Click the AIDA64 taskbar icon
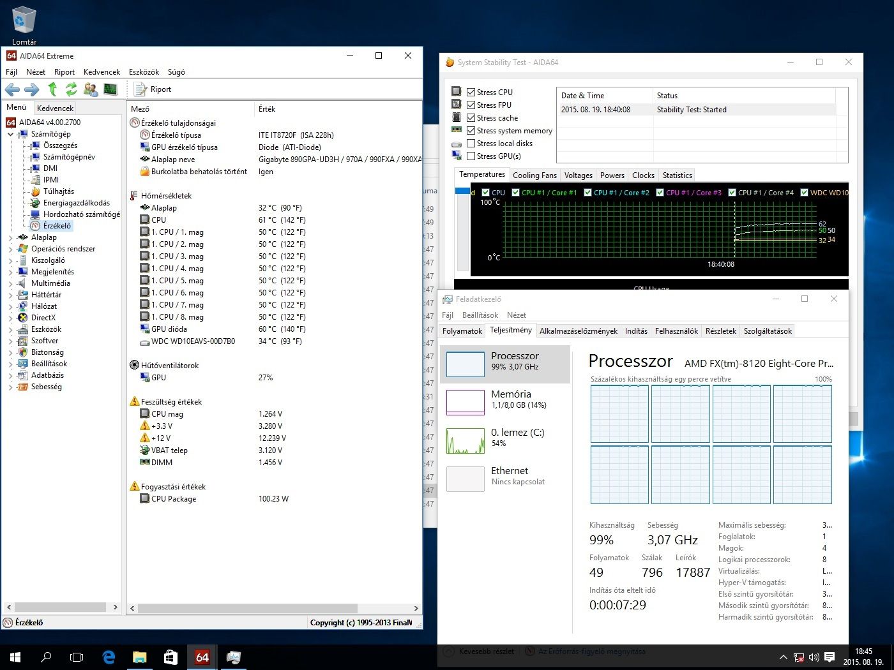 coord(202,657)
